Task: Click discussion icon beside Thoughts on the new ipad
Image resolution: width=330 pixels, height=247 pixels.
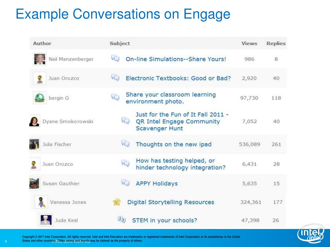Action: [125, 144]
